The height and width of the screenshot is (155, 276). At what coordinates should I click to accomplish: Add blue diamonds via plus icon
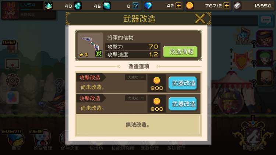[x=178, y=6]
